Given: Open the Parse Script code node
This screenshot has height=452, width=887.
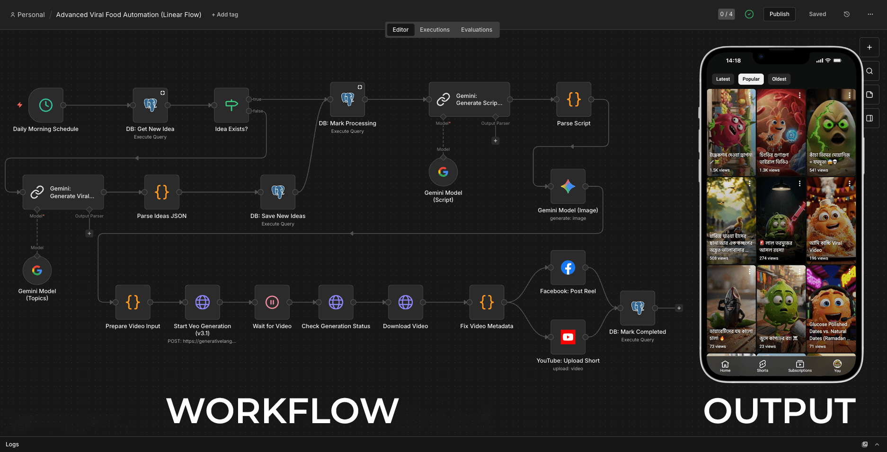Looking at the screenshot, I should coord(574,100).
